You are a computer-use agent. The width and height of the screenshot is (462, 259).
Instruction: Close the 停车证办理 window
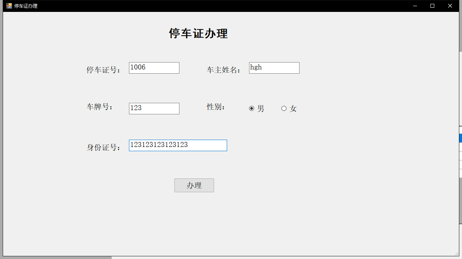click(x=450, y=6)
